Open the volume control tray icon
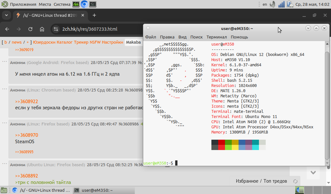Screen dimensions: 331x194 (x=273, y=4)
